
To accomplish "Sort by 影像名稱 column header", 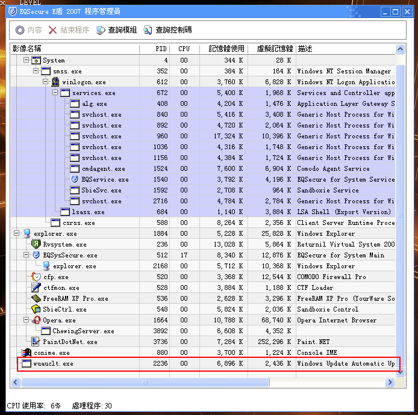I will click(75, 49).
